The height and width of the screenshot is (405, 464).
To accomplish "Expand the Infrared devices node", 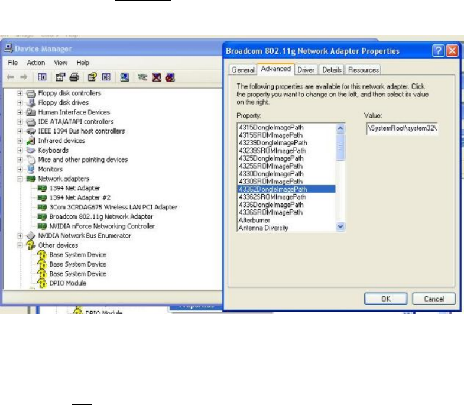I will pos(20,141).
